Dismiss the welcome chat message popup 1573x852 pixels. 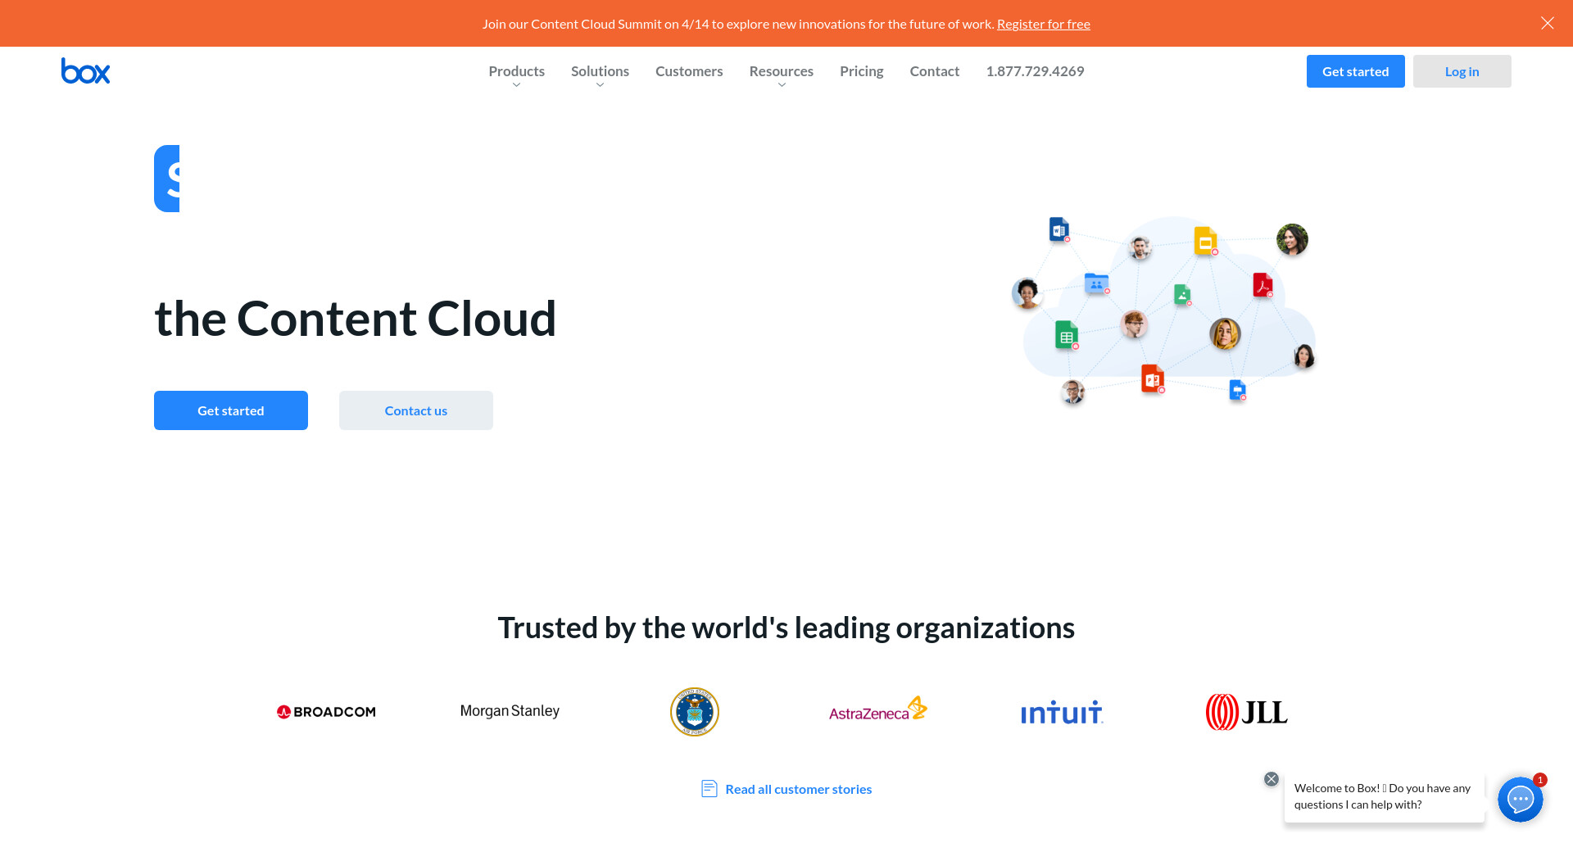(1271, 779)
